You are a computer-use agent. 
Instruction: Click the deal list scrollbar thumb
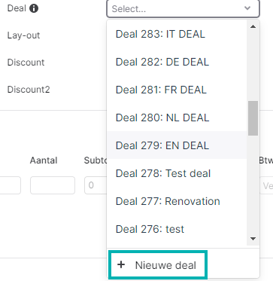tap(253, 118)
